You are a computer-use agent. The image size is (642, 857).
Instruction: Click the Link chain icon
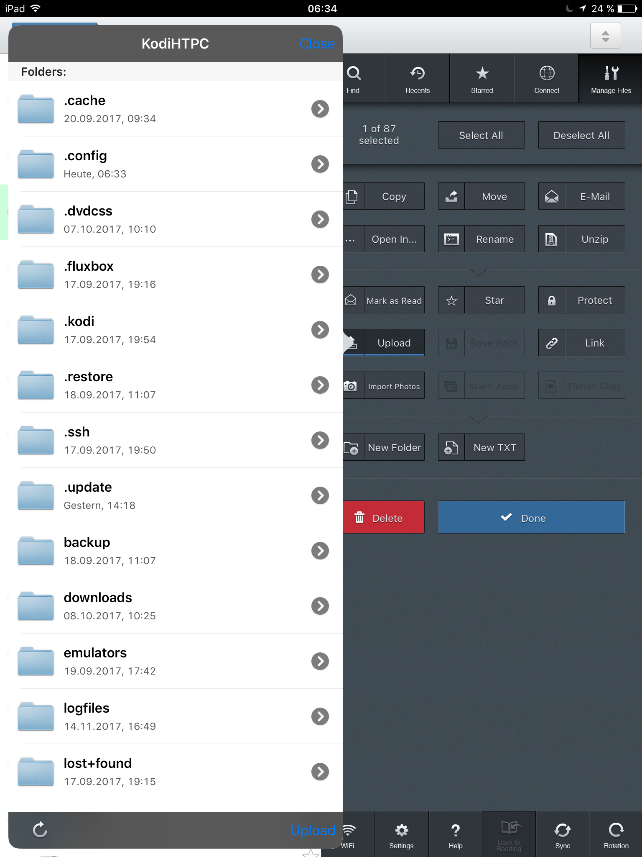coord(552,343)
